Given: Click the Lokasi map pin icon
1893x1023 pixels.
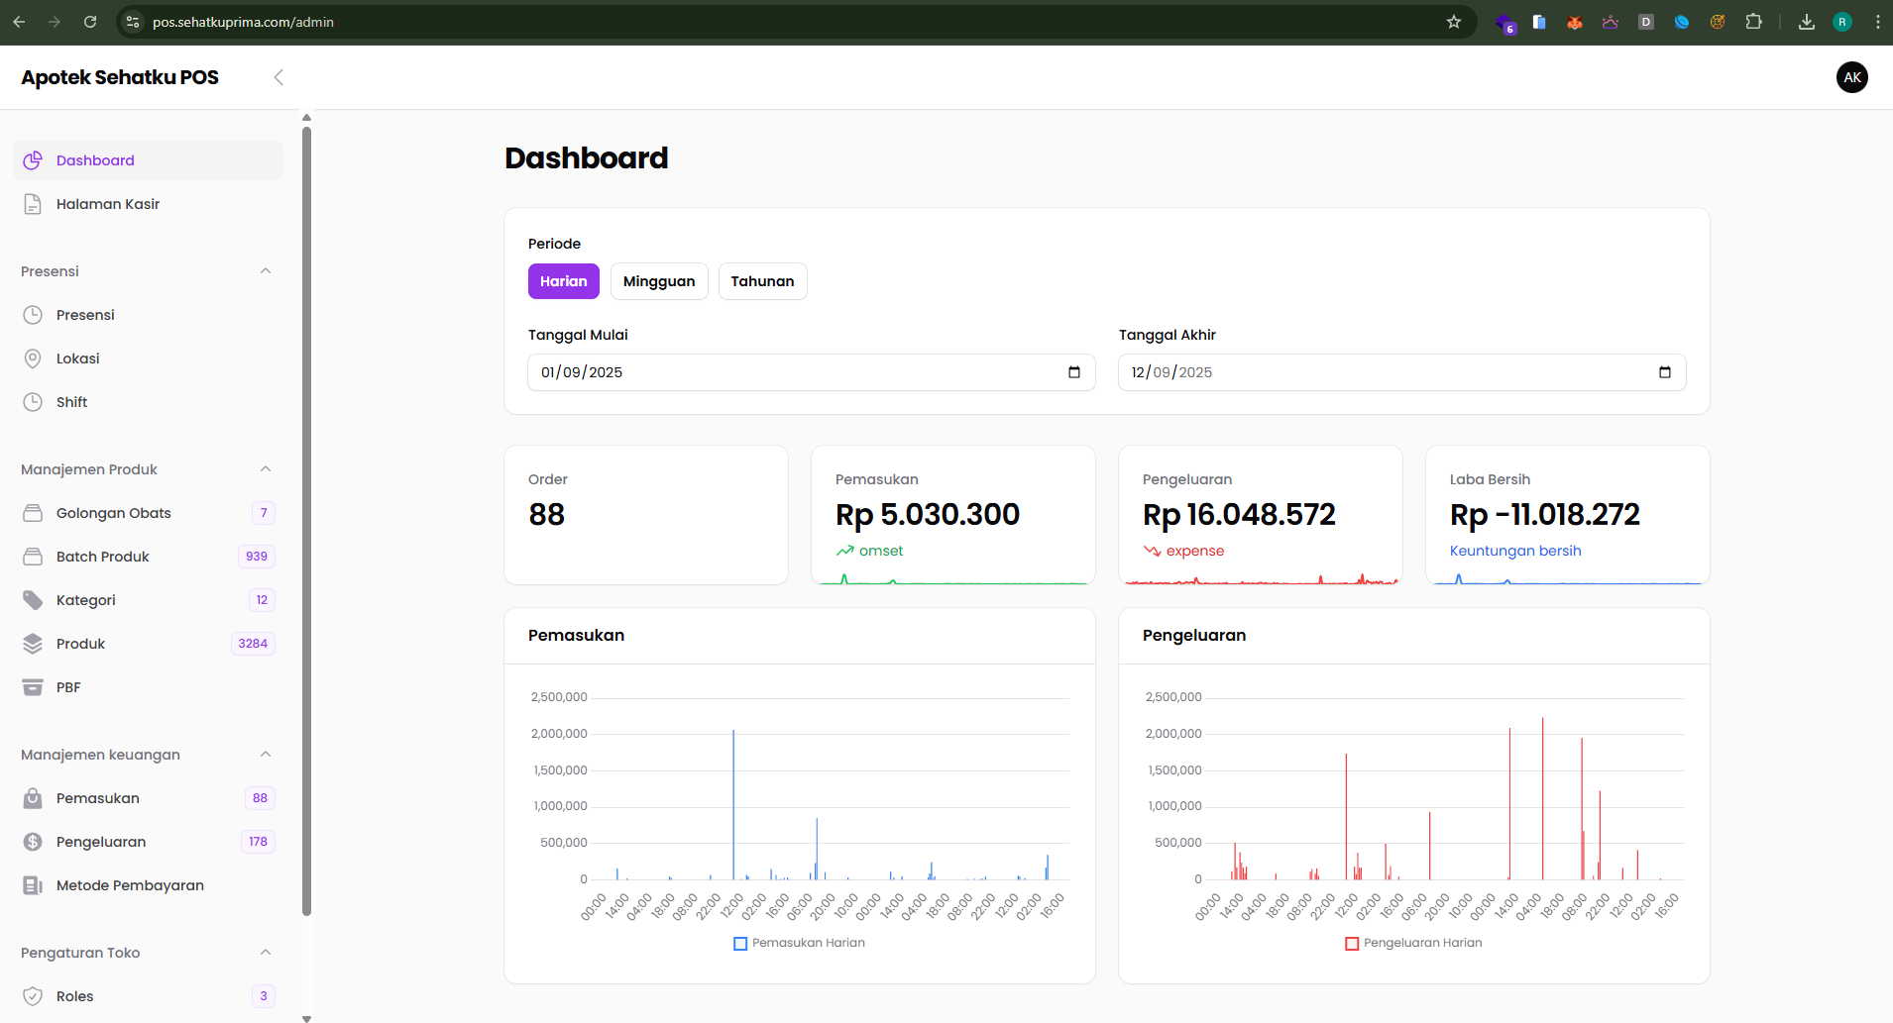Looking at the screenshot, I should click(x=33, y=358).
